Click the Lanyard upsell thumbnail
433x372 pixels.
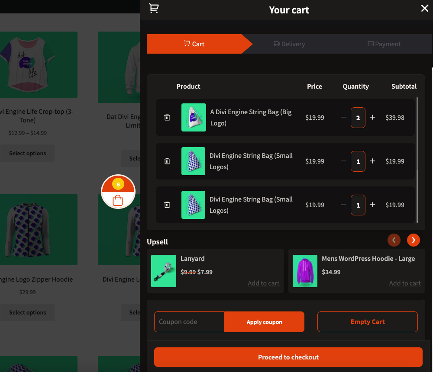(x=164, y=271)
